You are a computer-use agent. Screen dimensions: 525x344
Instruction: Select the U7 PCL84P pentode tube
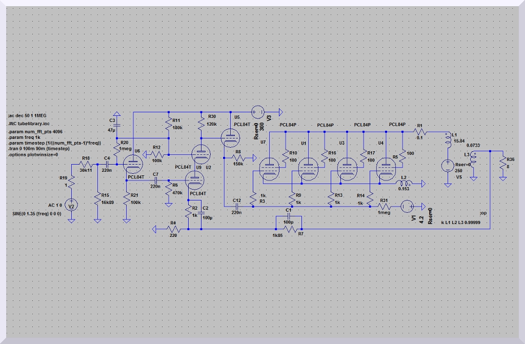pyautogui.click(x=268, y=169)
